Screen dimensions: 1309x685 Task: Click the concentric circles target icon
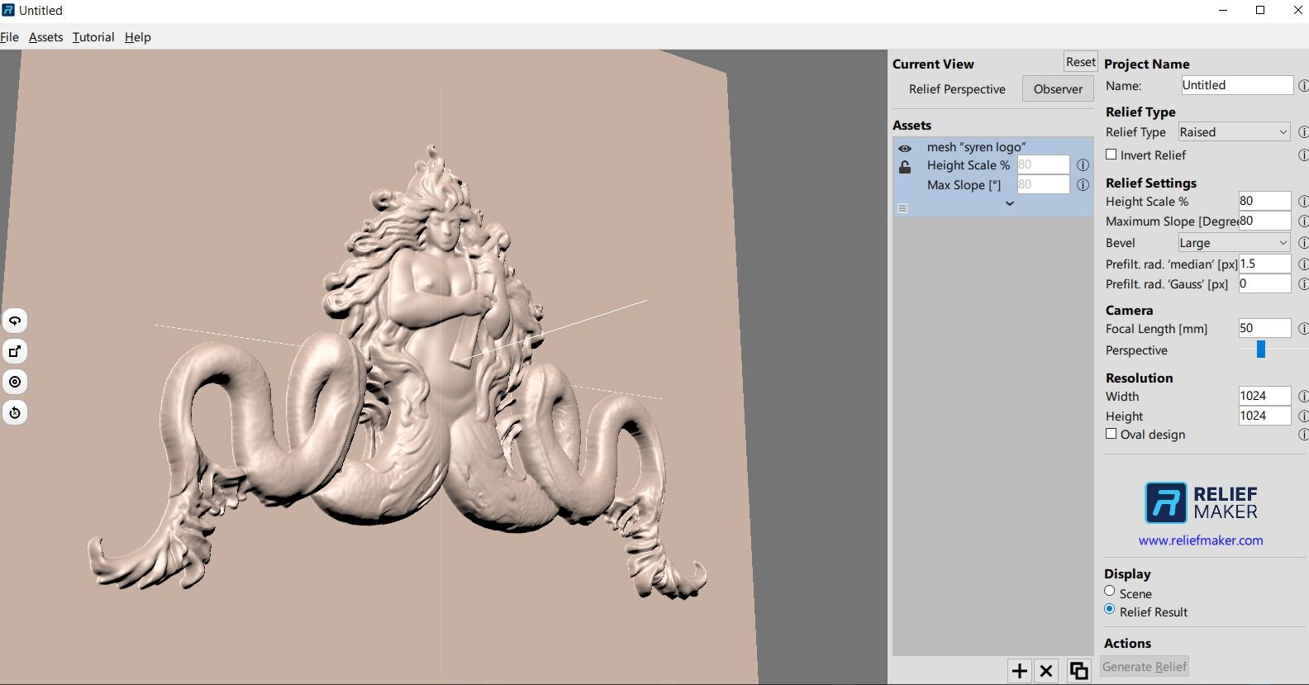tap(15, 382)
